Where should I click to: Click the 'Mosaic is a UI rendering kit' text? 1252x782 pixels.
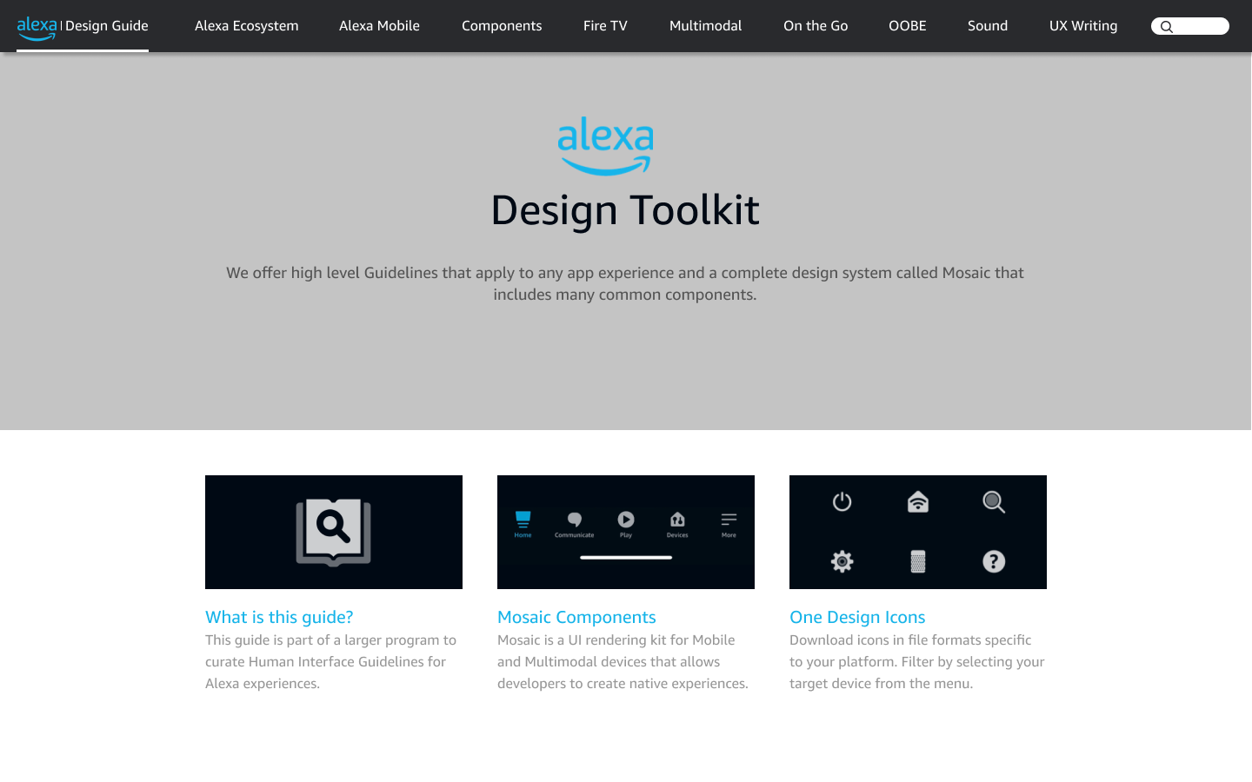pyautogui.click(x=623, y=661)
